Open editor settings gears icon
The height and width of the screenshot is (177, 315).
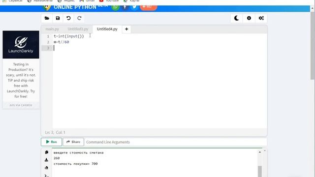point(261,18)
